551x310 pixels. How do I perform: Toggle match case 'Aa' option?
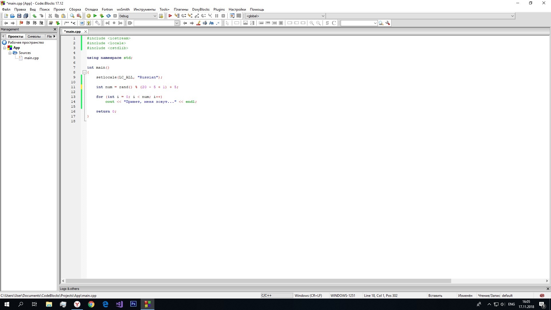[212, 23]
